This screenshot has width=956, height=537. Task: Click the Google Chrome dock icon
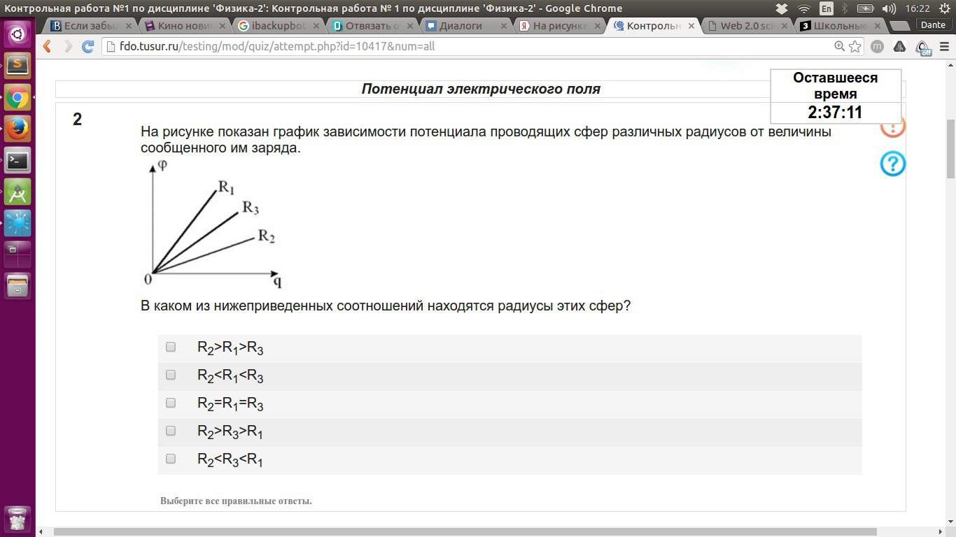[17, 98]
